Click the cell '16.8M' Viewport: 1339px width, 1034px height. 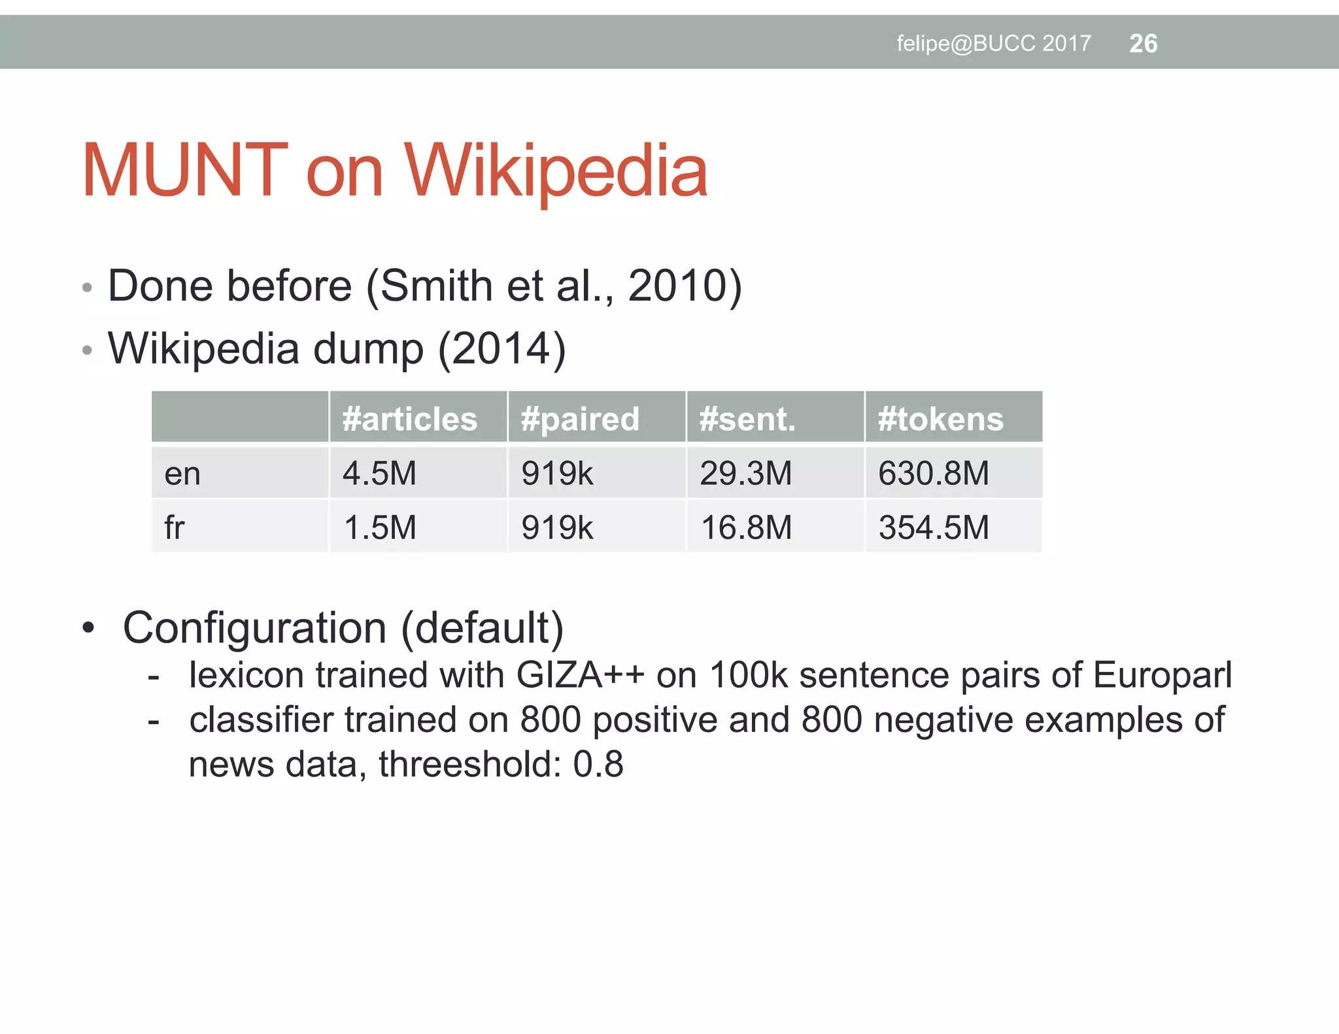pos(775,526)
